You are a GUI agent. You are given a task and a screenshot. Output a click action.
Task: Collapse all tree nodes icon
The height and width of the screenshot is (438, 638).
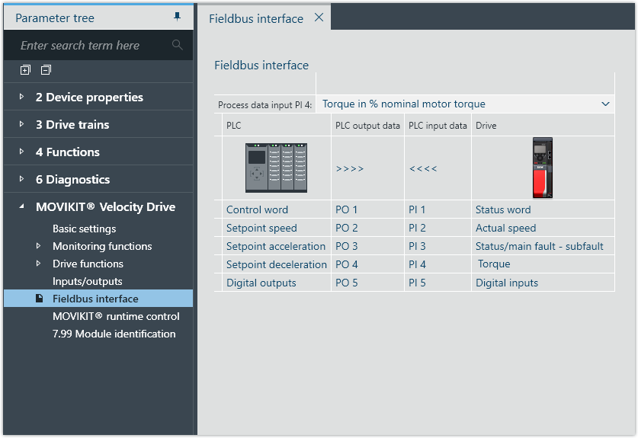(x=46, y=70)
